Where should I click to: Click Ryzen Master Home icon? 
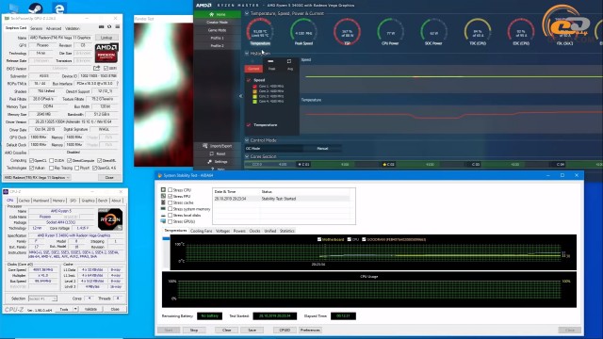[x=211, y=14]
